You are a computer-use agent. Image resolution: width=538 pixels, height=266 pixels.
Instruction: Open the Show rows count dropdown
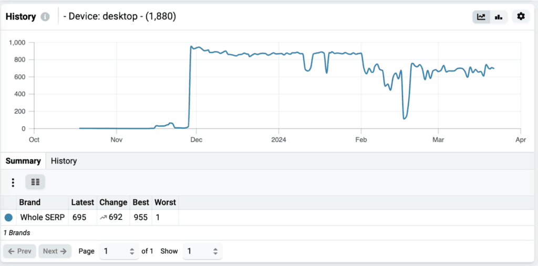coord(202,251)
